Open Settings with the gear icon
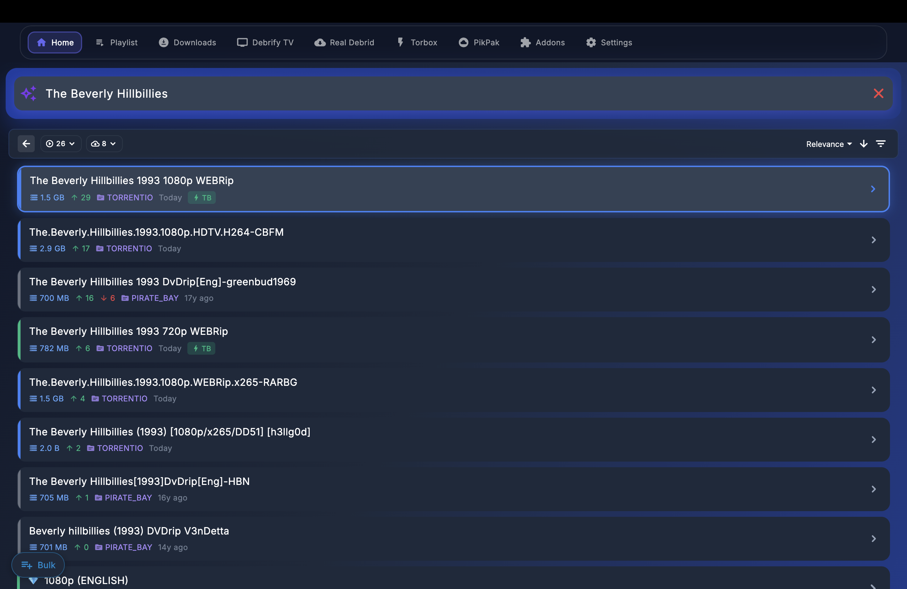 pyautogui.click(x=591, y=42)
